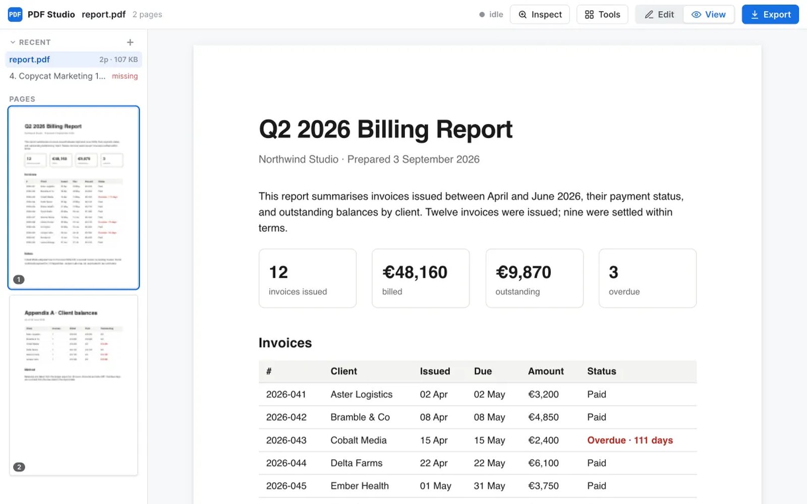Select the missing Copycat Marketing file
Screen dimensions: 807x504
pyautogui.click(x=74, y=76)
